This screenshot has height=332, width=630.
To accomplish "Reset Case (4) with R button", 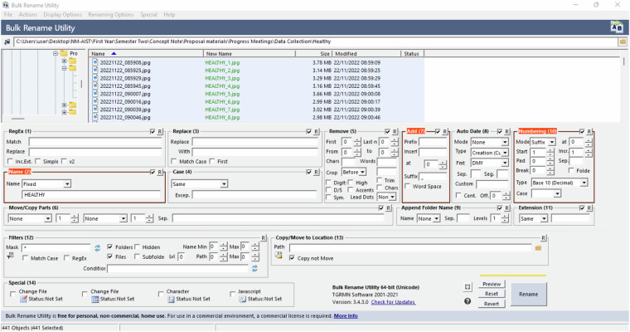I will 316,173.
